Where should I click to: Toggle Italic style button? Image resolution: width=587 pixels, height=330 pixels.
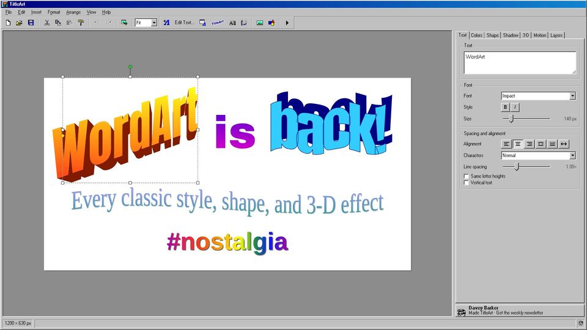click(x=515, y=107)
